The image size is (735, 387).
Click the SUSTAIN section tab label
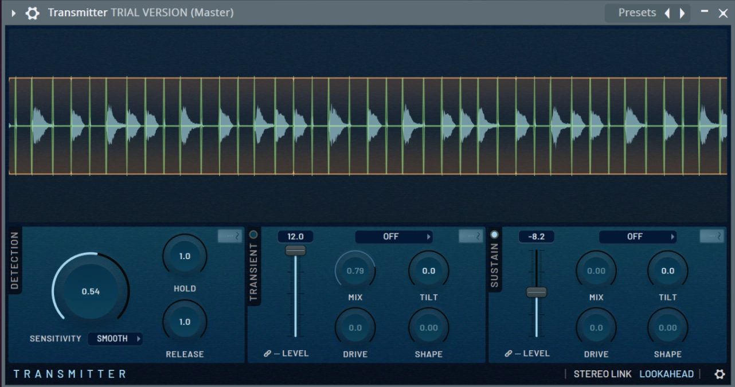click(495, 265)
